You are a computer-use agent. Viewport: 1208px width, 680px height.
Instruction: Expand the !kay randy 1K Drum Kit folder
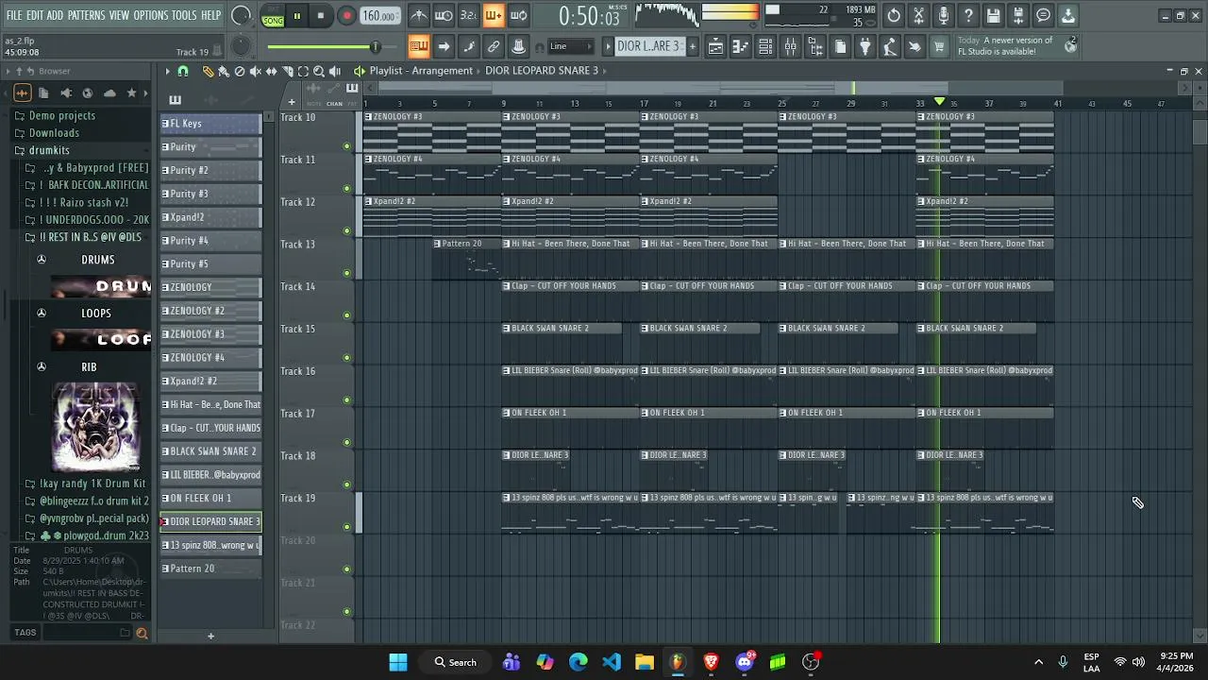85,484
